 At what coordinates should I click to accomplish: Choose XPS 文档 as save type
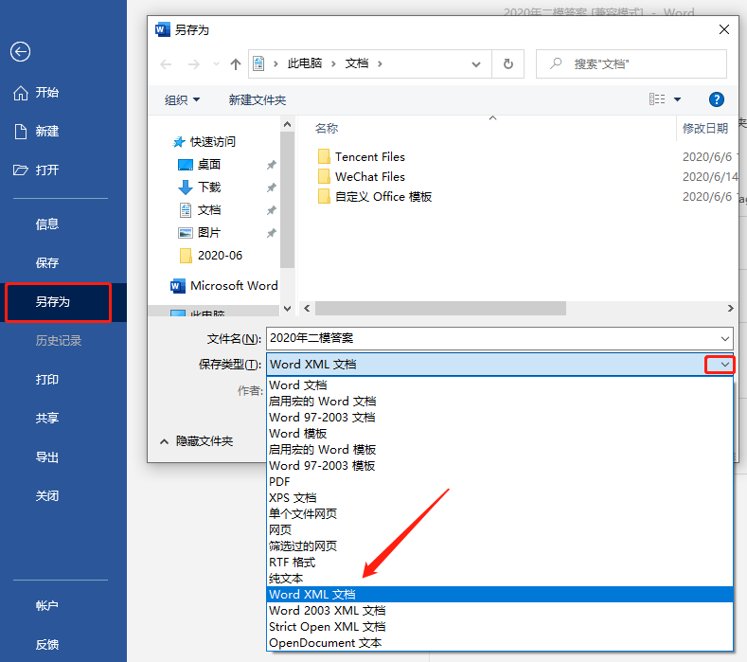point(500,498)
